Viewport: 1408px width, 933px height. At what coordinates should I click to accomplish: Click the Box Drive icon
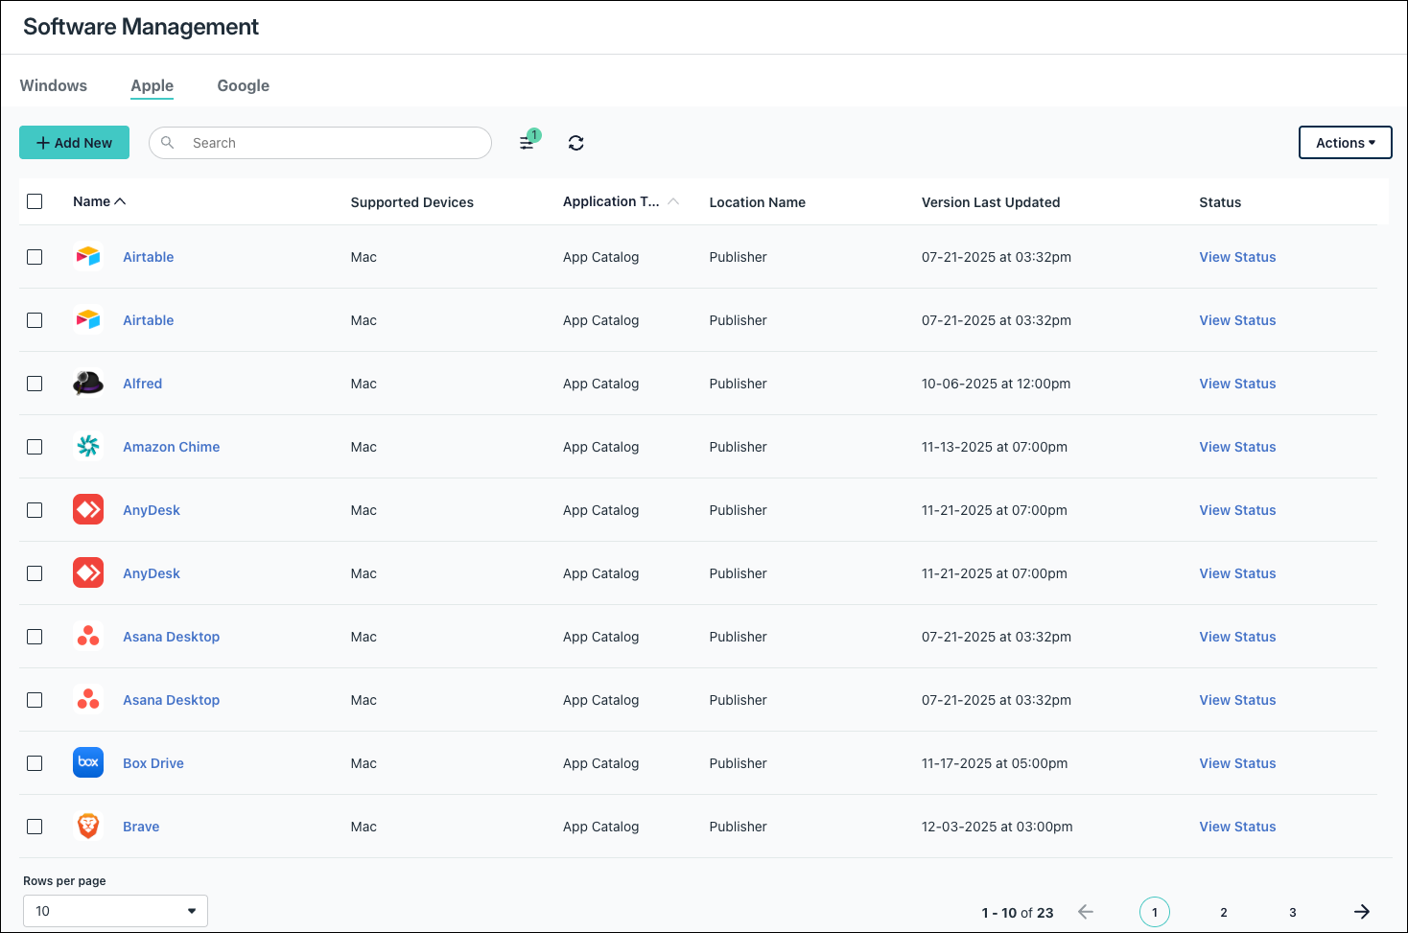[87, 762]
